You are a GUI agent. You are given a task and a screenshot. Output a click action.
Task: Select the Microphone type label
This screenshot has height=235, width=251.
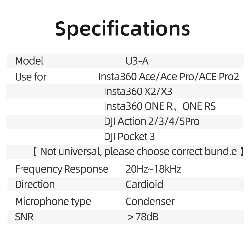point(53,201)
